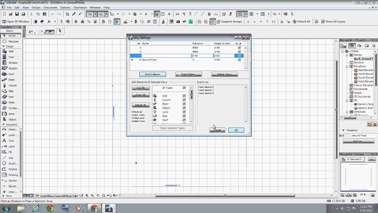Open the Document menu

[50, 7]
